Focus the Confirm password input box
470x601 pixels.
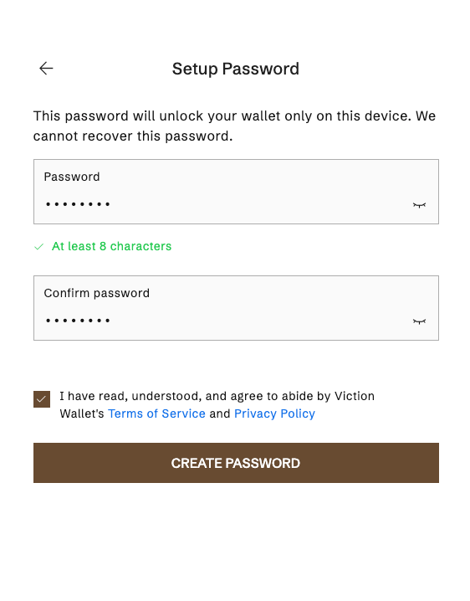[236, 308]
